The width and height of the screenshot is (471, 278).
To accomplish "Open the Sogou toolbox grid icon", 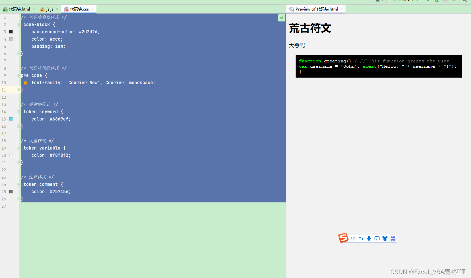I will coord(393,238).
